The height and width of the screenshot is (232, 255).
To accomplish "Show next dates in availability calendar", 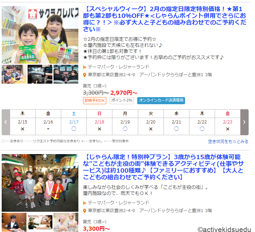I will [x=244, y=122].
